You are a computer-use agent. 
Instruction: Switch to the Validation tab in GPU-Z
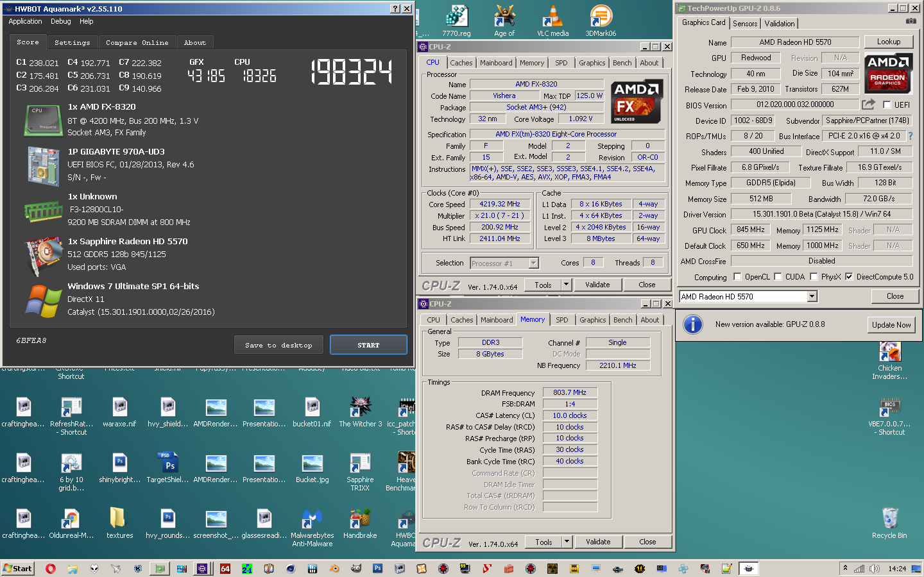(x=779, y=23)
